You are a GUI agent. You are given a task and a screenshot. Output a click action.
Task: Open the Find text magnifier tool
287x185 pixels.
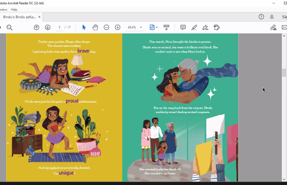pos(10,28)
